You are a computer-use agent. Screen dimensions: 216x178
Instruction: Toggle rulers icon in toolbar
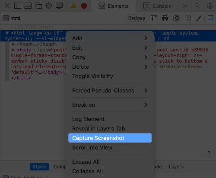154,18
